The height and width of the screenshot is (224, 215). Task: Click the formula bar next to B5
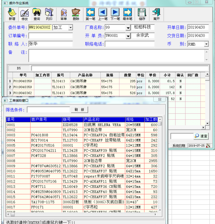click(x=120, y=68)
